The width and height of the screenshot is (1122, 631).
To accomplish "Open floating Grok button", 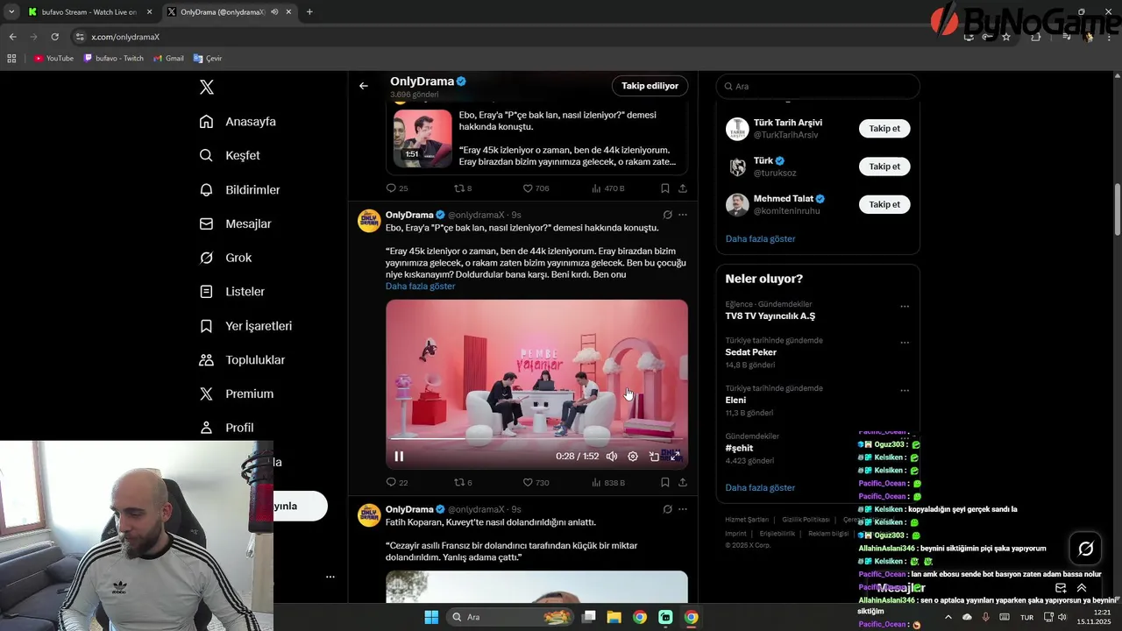I will 1085,549.
